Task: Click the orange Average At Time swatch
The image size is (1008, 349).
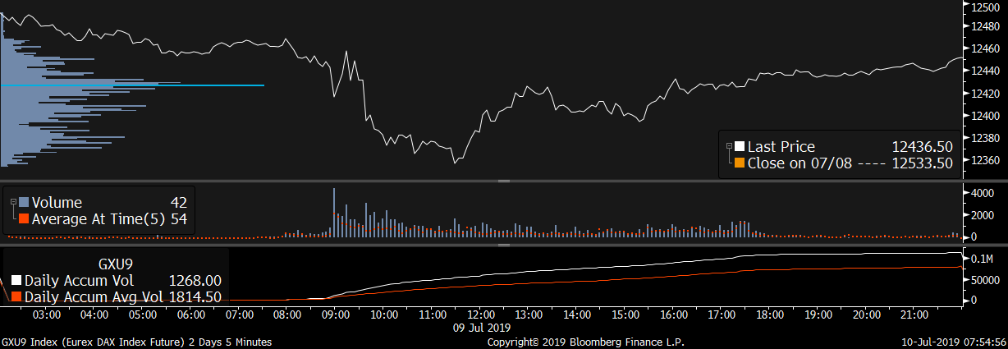Action: [24, 219]
